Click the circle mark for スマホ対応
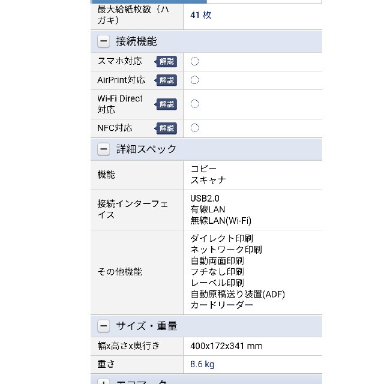Screen dimensions: 384x384 coord(194,61)
